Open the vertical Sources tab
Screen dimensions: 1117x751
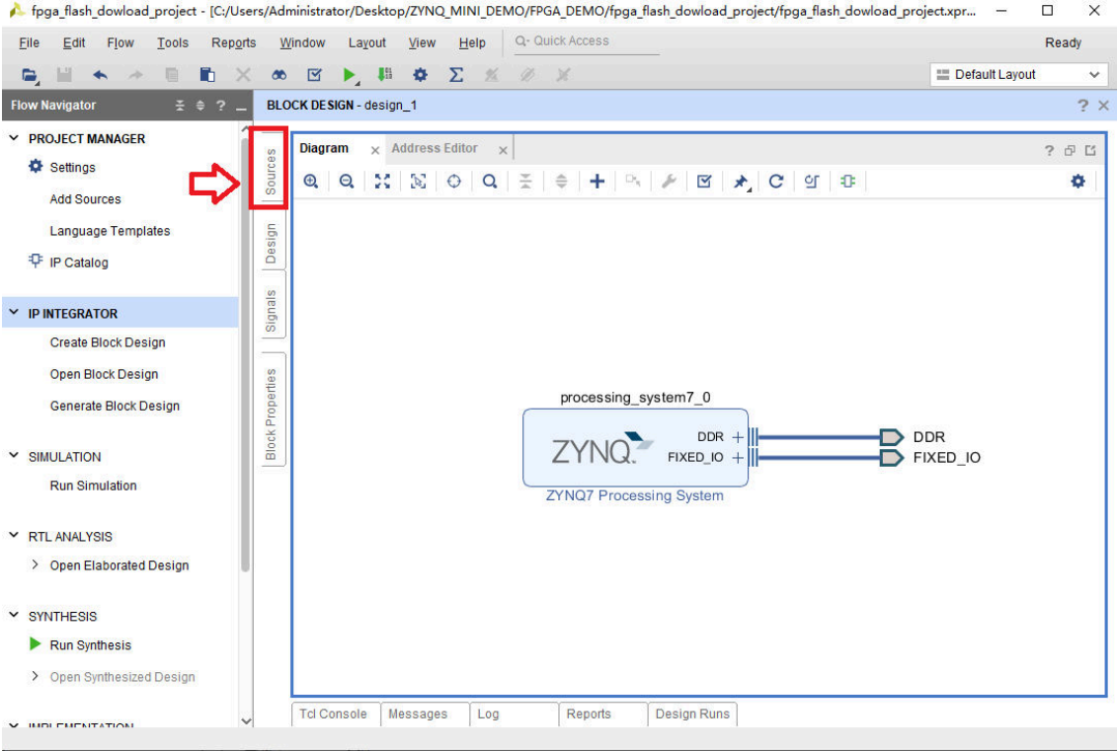point(271,170)
